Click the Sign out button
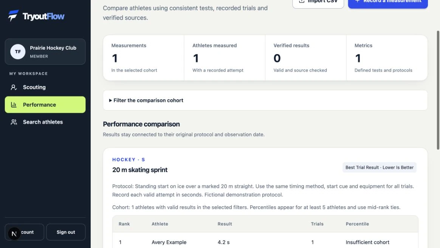 tap(66, 232)
